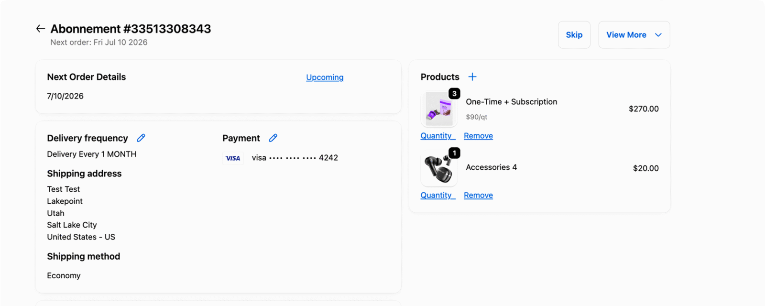Open the Accessories 4 earbuds thumbnail

(439, 168)
